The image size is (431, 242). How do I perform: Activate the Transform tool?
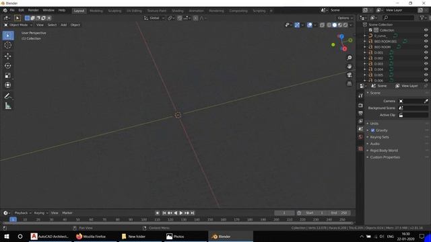[8, 85]
